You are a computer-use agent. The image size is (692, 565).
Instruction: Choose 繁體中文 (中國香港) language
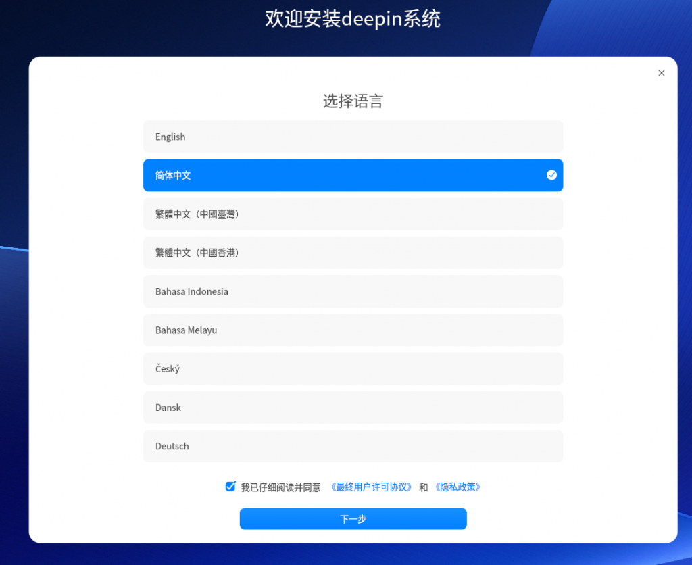click(353, 253)
